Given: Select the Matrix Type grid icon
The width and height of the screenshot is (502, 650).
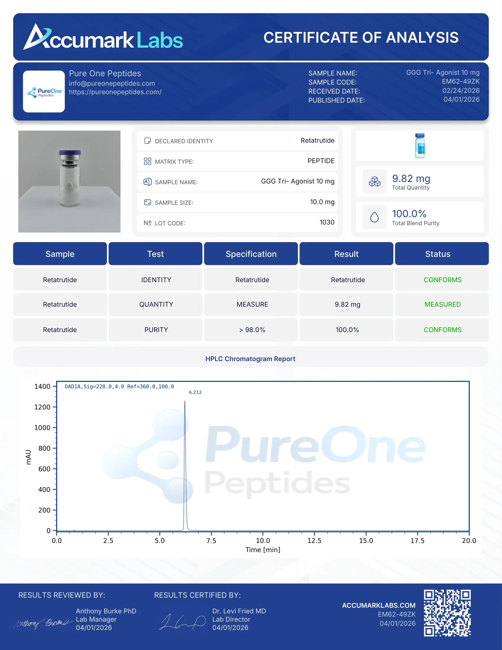Looking at the screenshot, I should click(x=148, y=161).
